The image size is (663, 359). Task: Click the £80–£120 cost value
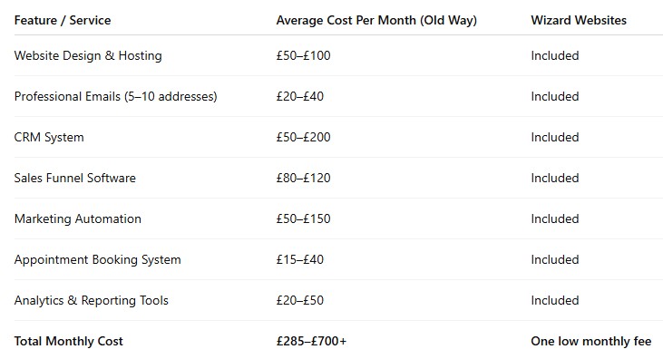click(x=303, y=178)
